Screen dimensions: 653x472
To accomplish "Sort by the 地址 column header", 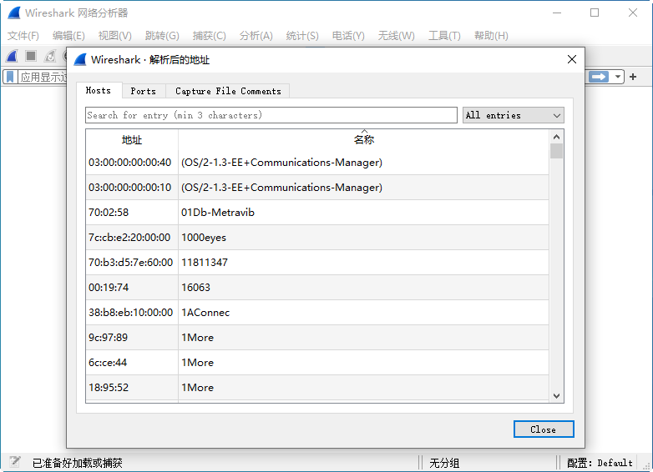I will pos(132,140).
